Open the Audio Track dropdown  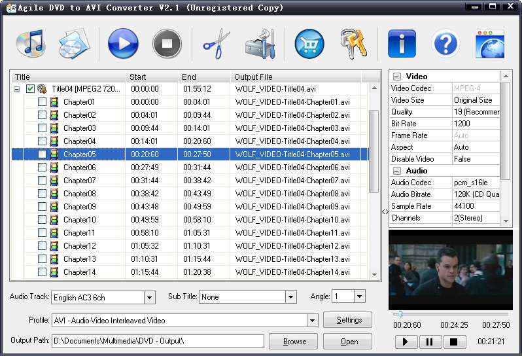pyautogui.click(x=150, y=297)
